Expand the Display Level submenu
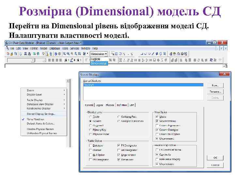Screen dimensions: 235x176 [x=44, y=95]
